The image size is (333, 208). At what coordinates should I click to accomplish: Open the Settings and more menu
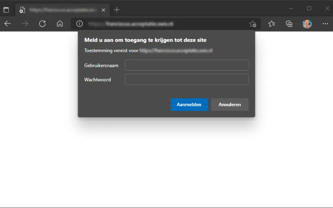coord(325,23)
